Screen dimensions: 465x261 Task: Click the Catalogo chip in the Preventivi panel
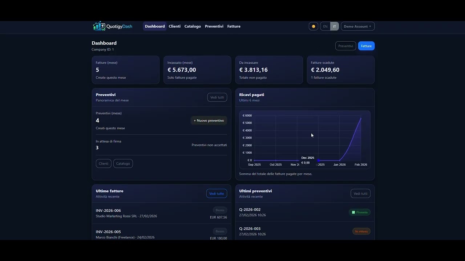coord(123,163)
